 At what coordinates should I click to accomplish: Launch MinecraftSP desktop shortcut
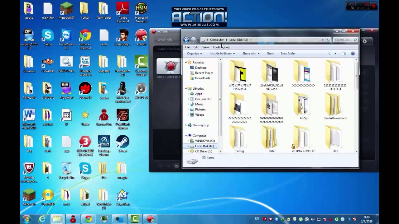click(x=66, y=11)
